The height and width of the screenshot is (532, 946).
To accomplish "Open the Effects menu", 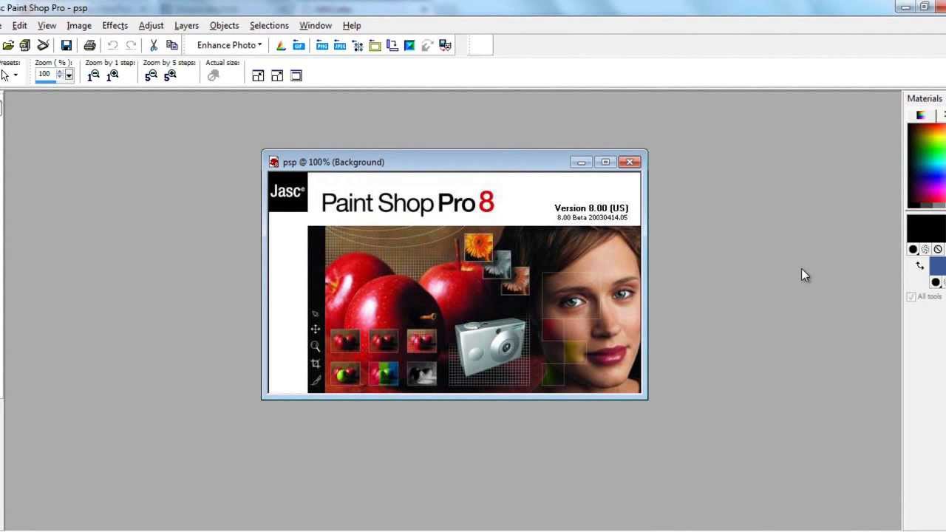I will (115, 25).
